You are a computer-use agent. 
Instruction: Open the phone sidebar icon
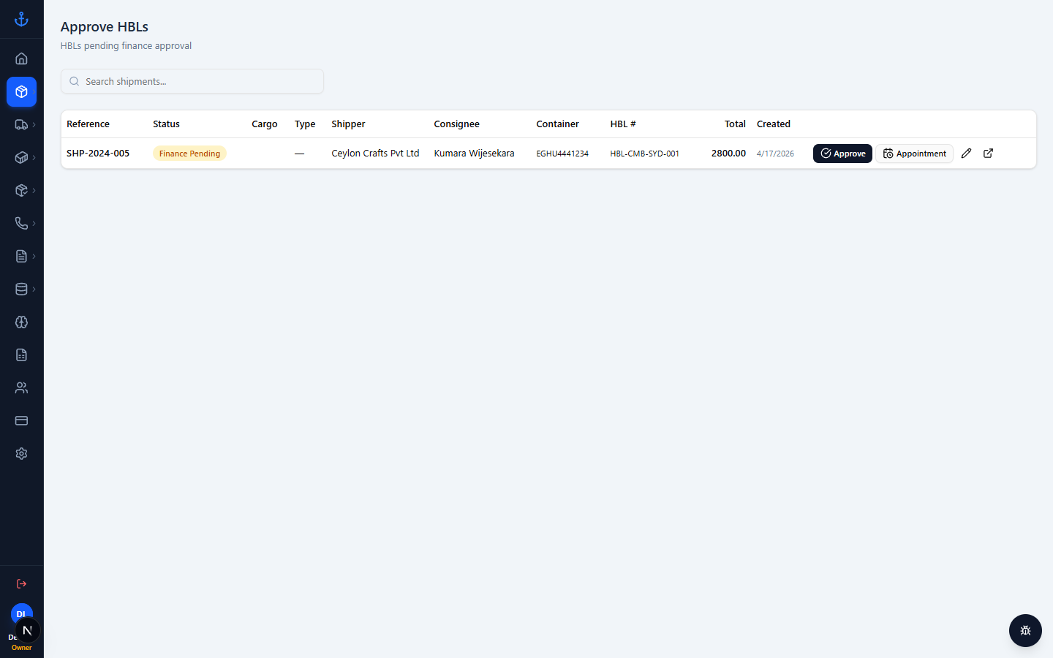[x=21, y=223]
